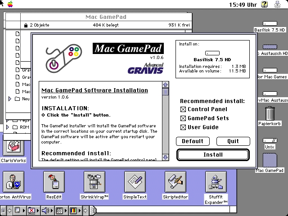The width and height of the screenshot is (288, 216).
Task: Open the computer icon Control Strip module
Action: [x=19, y=211]
